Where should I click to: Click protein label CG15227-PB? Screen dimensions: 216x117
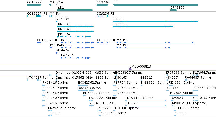click(x=47, y=40)
